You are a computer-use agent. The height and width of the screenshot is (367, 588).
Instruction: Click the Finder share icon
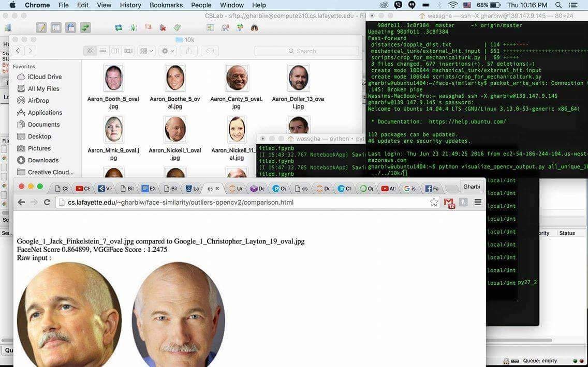[x=189, y=51]
